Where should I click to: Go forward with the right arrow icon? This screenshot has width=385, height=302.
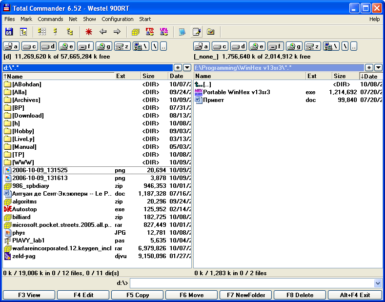tap(117, 32)
